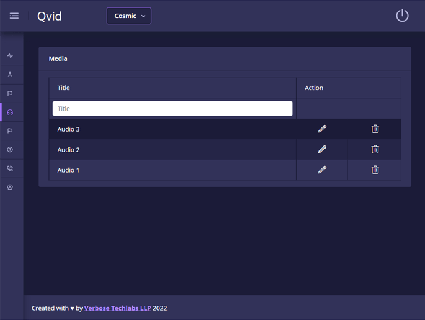Open the Verbose Techlabs LLP link

pos(117,308)
